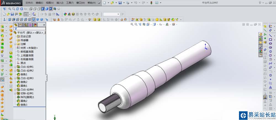Click the Edit Appearance color ball icon
This screenshot has height=120, width=276.
[65, 14]
